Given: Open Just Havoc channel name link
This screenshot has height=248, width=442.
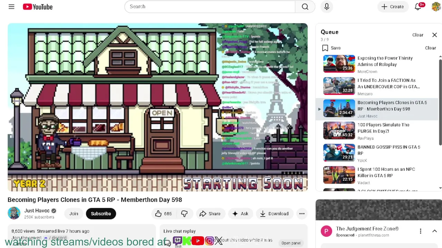Looking at the screenshot, I should (37, 210).
